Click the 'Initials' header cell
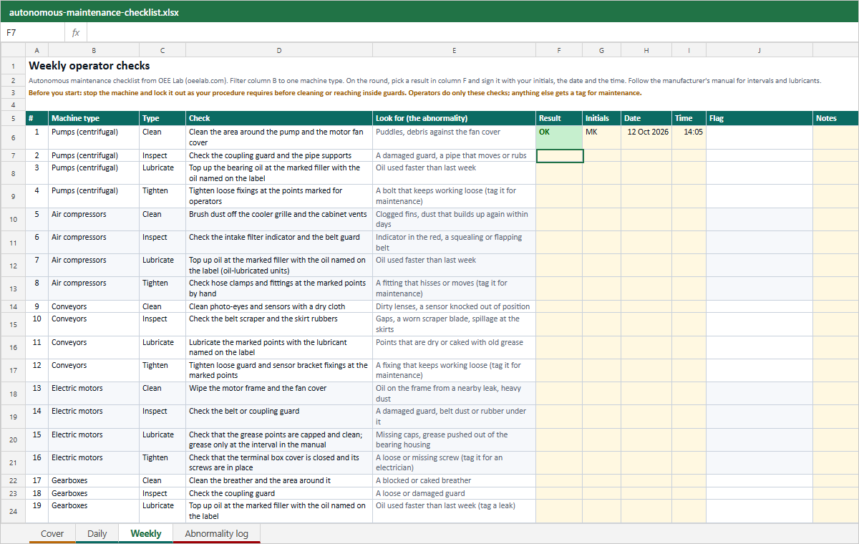859x544 pixels. (x=601, y=118)
